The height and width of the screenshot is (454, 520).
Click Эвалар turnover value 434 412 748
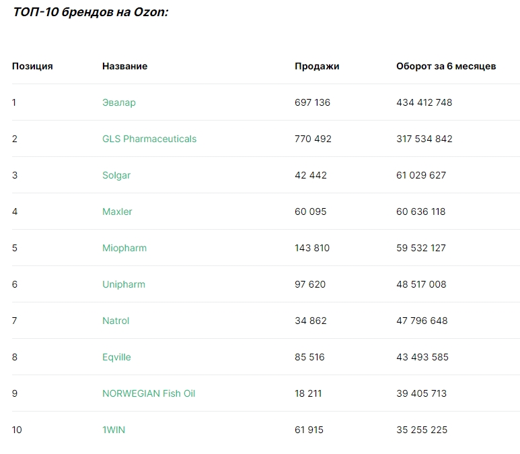point(424,102)
